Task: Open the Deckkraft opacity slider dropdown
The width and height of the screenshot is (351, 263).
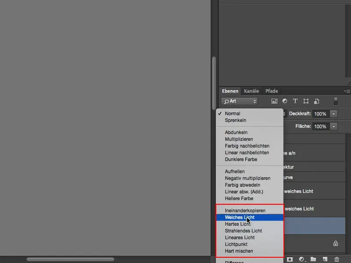Action: (x=333, y=114)
